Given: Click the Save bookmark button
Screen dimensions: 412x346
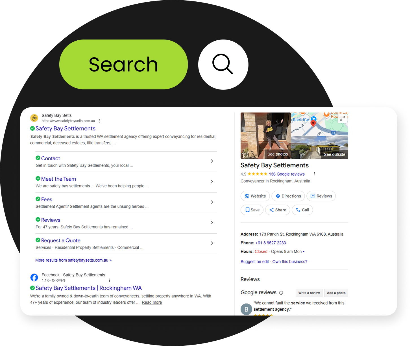Looking at the screenshot, I should [x=252, y=210].
